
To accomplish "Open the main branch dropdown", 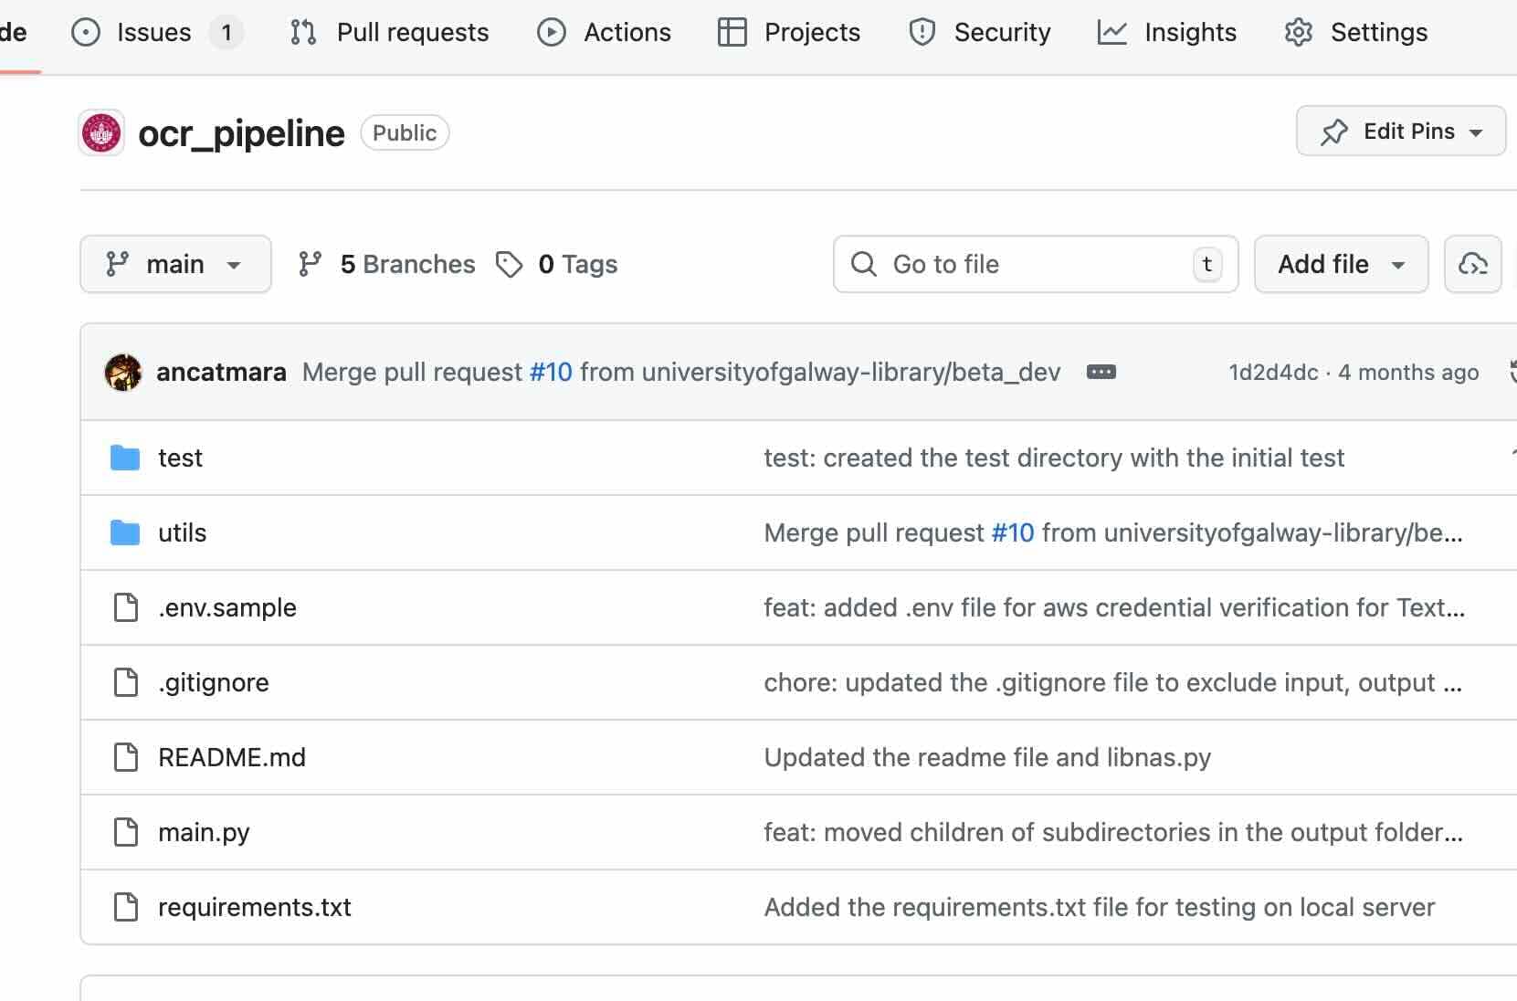I will click(x=175, y=265).
